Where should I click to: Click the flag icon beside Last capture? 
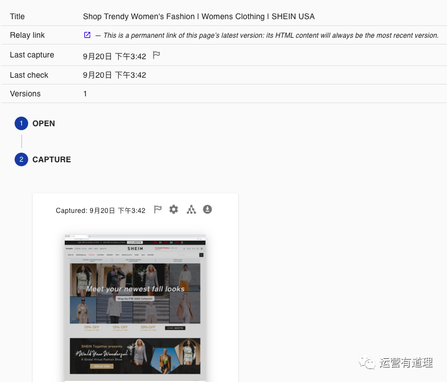[x=156, y=55]
